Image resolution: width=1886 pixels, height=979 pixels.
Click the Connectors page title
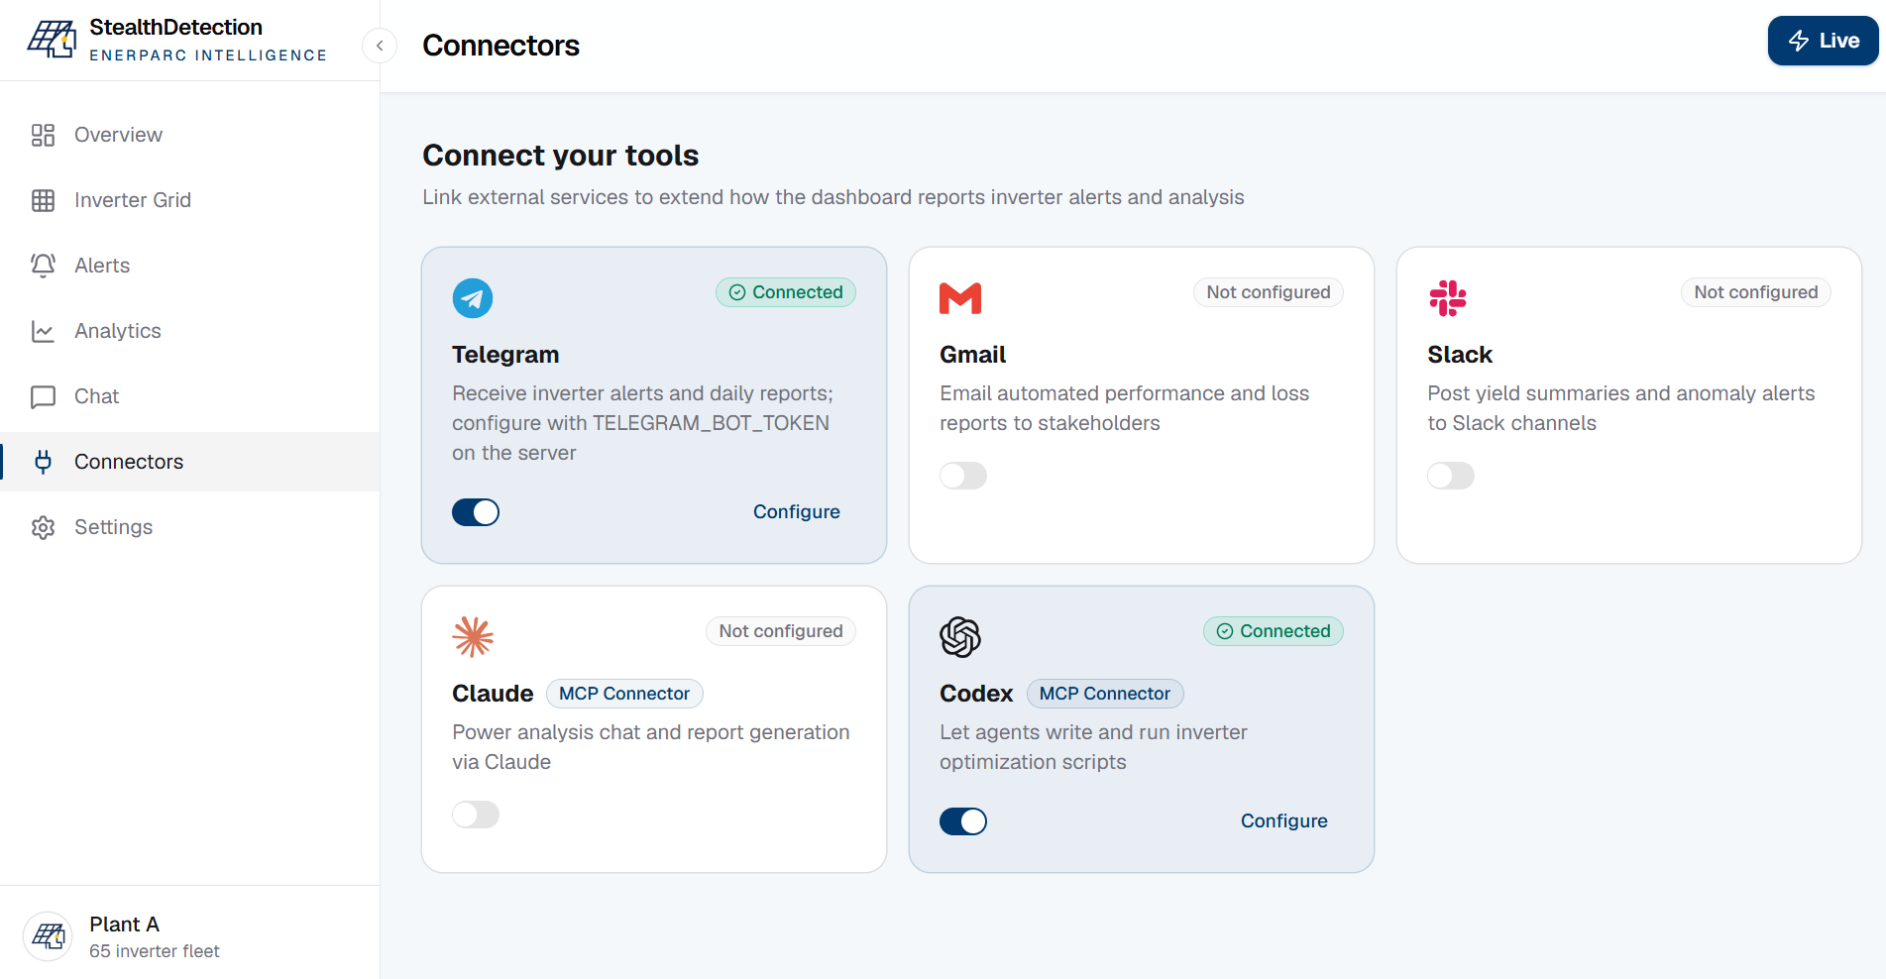pyautogui.click(x=500, y=46)
